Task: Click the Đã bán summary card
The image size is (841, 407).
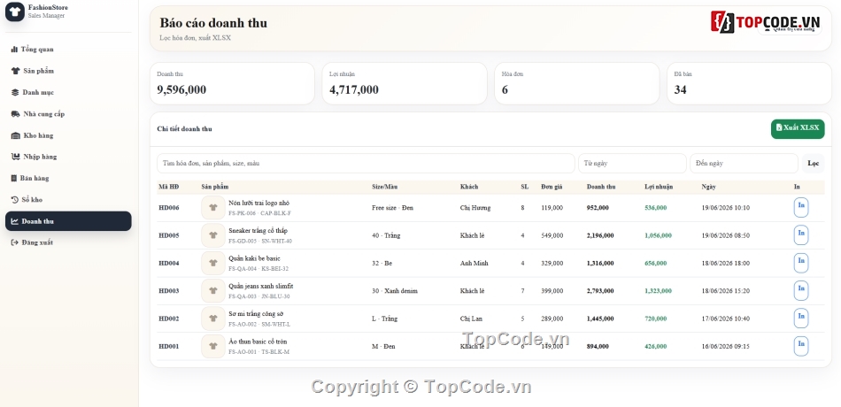Action: click(x=749, y=84)
